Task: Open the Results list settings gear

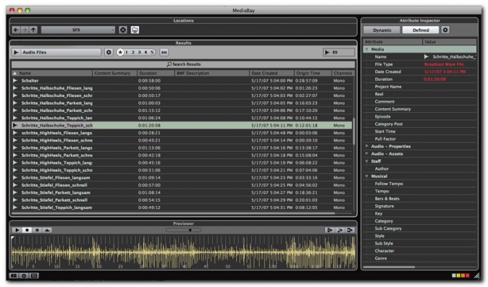Action: point(109,52)
